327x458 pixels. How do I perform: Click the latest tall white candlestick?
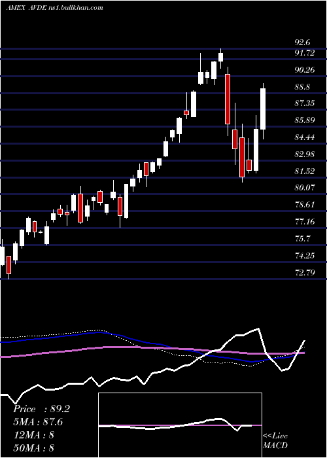click(263, 109)
